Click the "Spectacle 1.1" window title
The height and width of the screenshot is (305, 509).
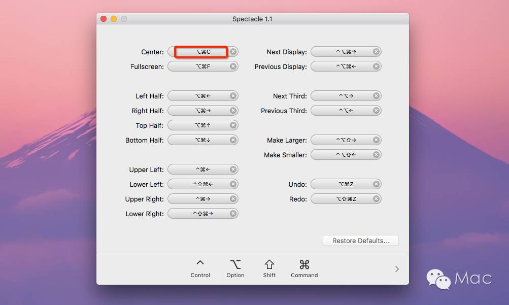pos(252,19)
